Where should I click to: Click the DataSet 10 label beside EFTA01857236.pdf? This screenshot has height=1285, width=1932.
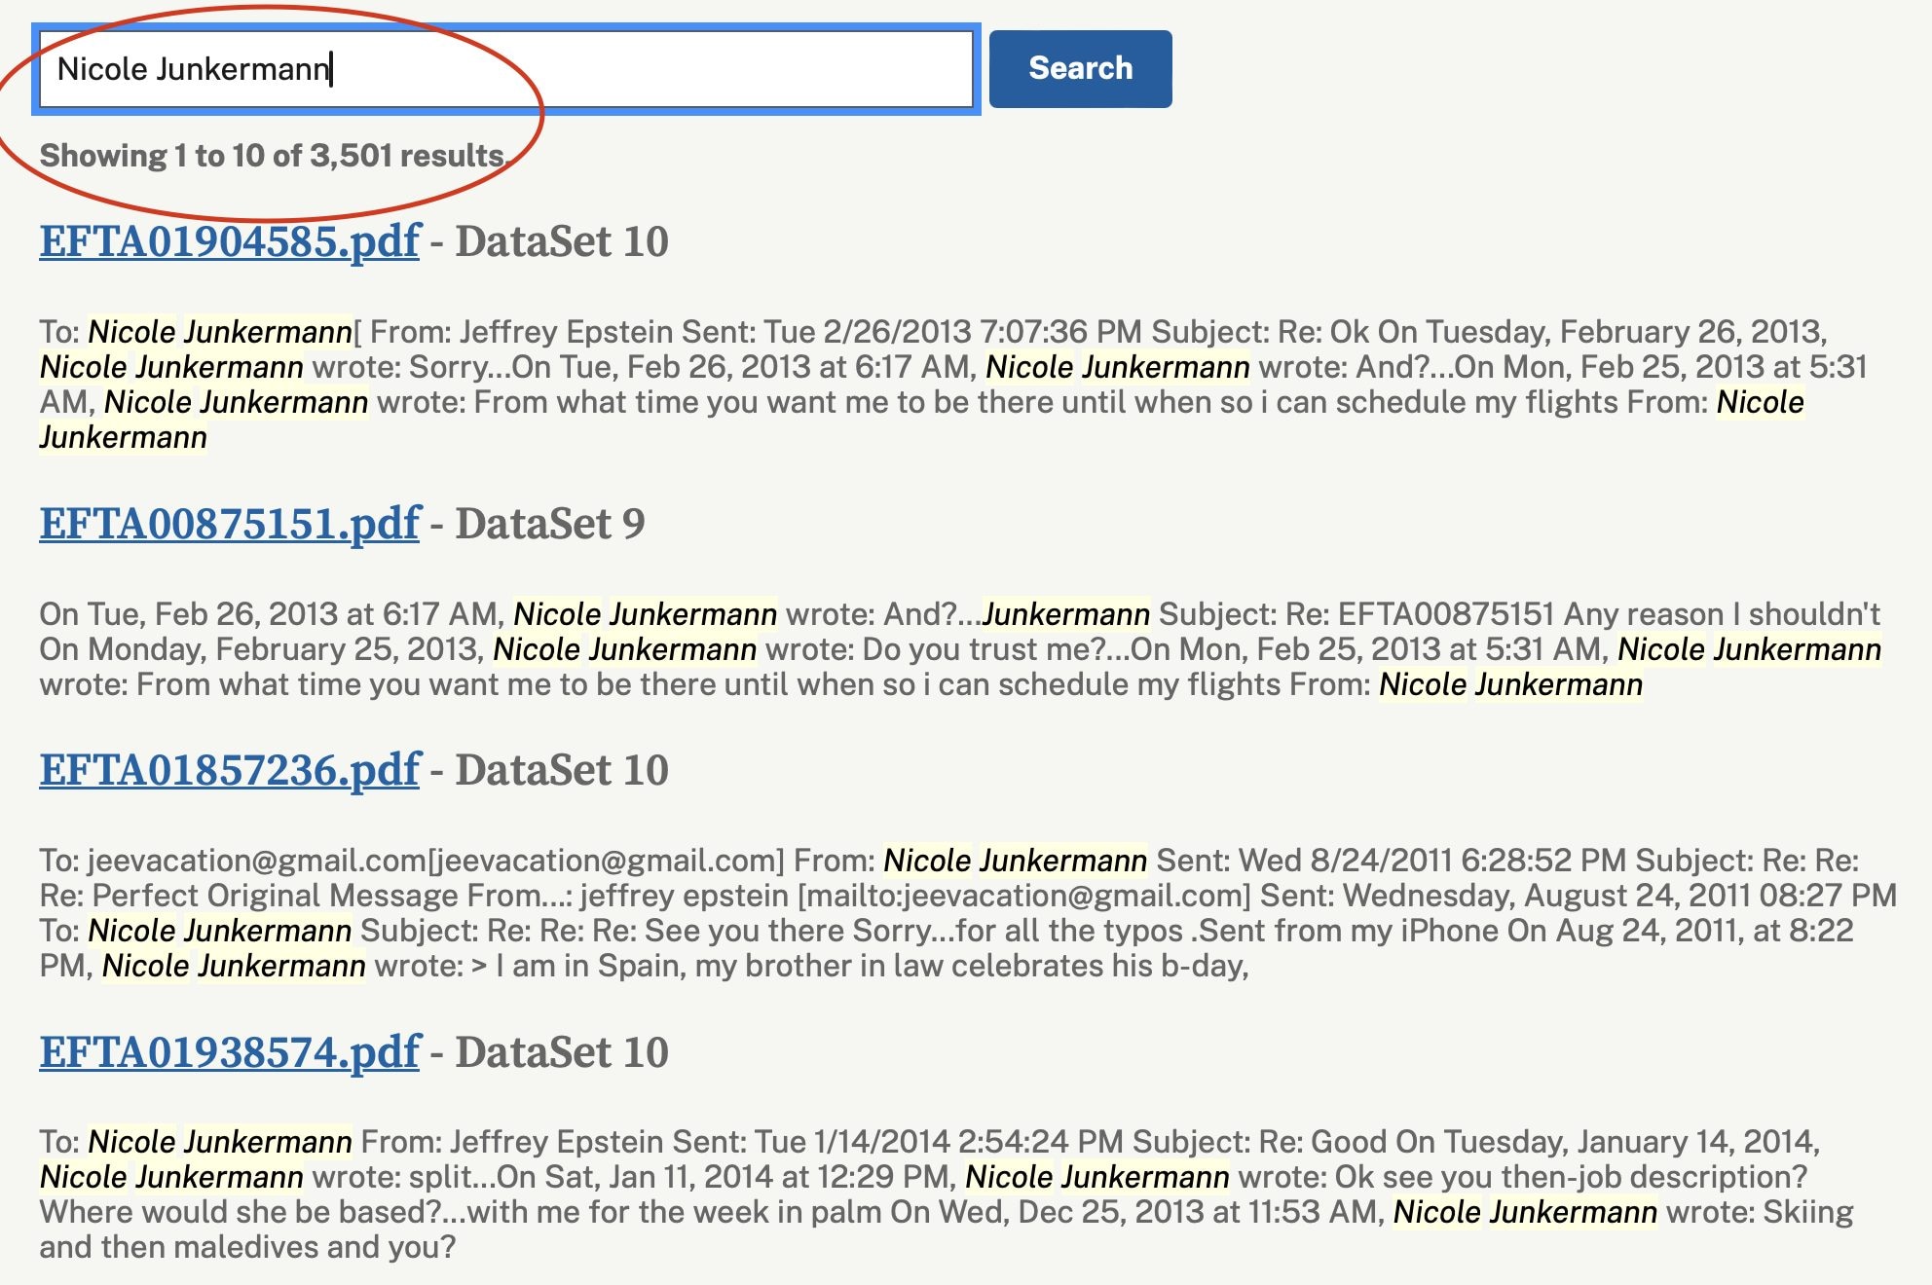point(562,770)
